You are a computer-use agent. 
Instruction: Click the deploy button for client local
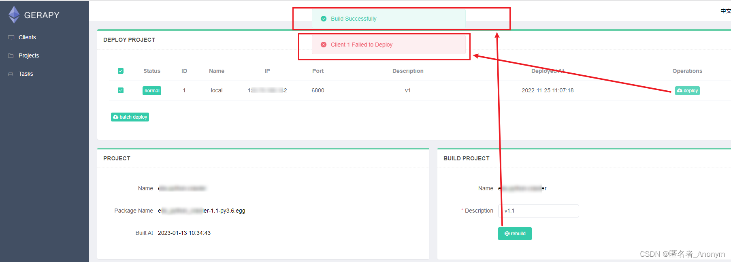(x=687, y=91)
